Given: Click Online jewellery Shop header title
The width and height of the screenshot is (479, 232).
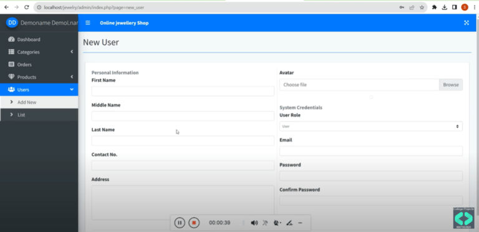Looking at the screenshot, I should click(x=124, y=23).
